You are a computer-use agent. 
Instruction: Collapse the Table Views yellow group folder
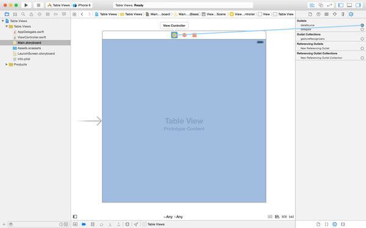click(7, 26)
